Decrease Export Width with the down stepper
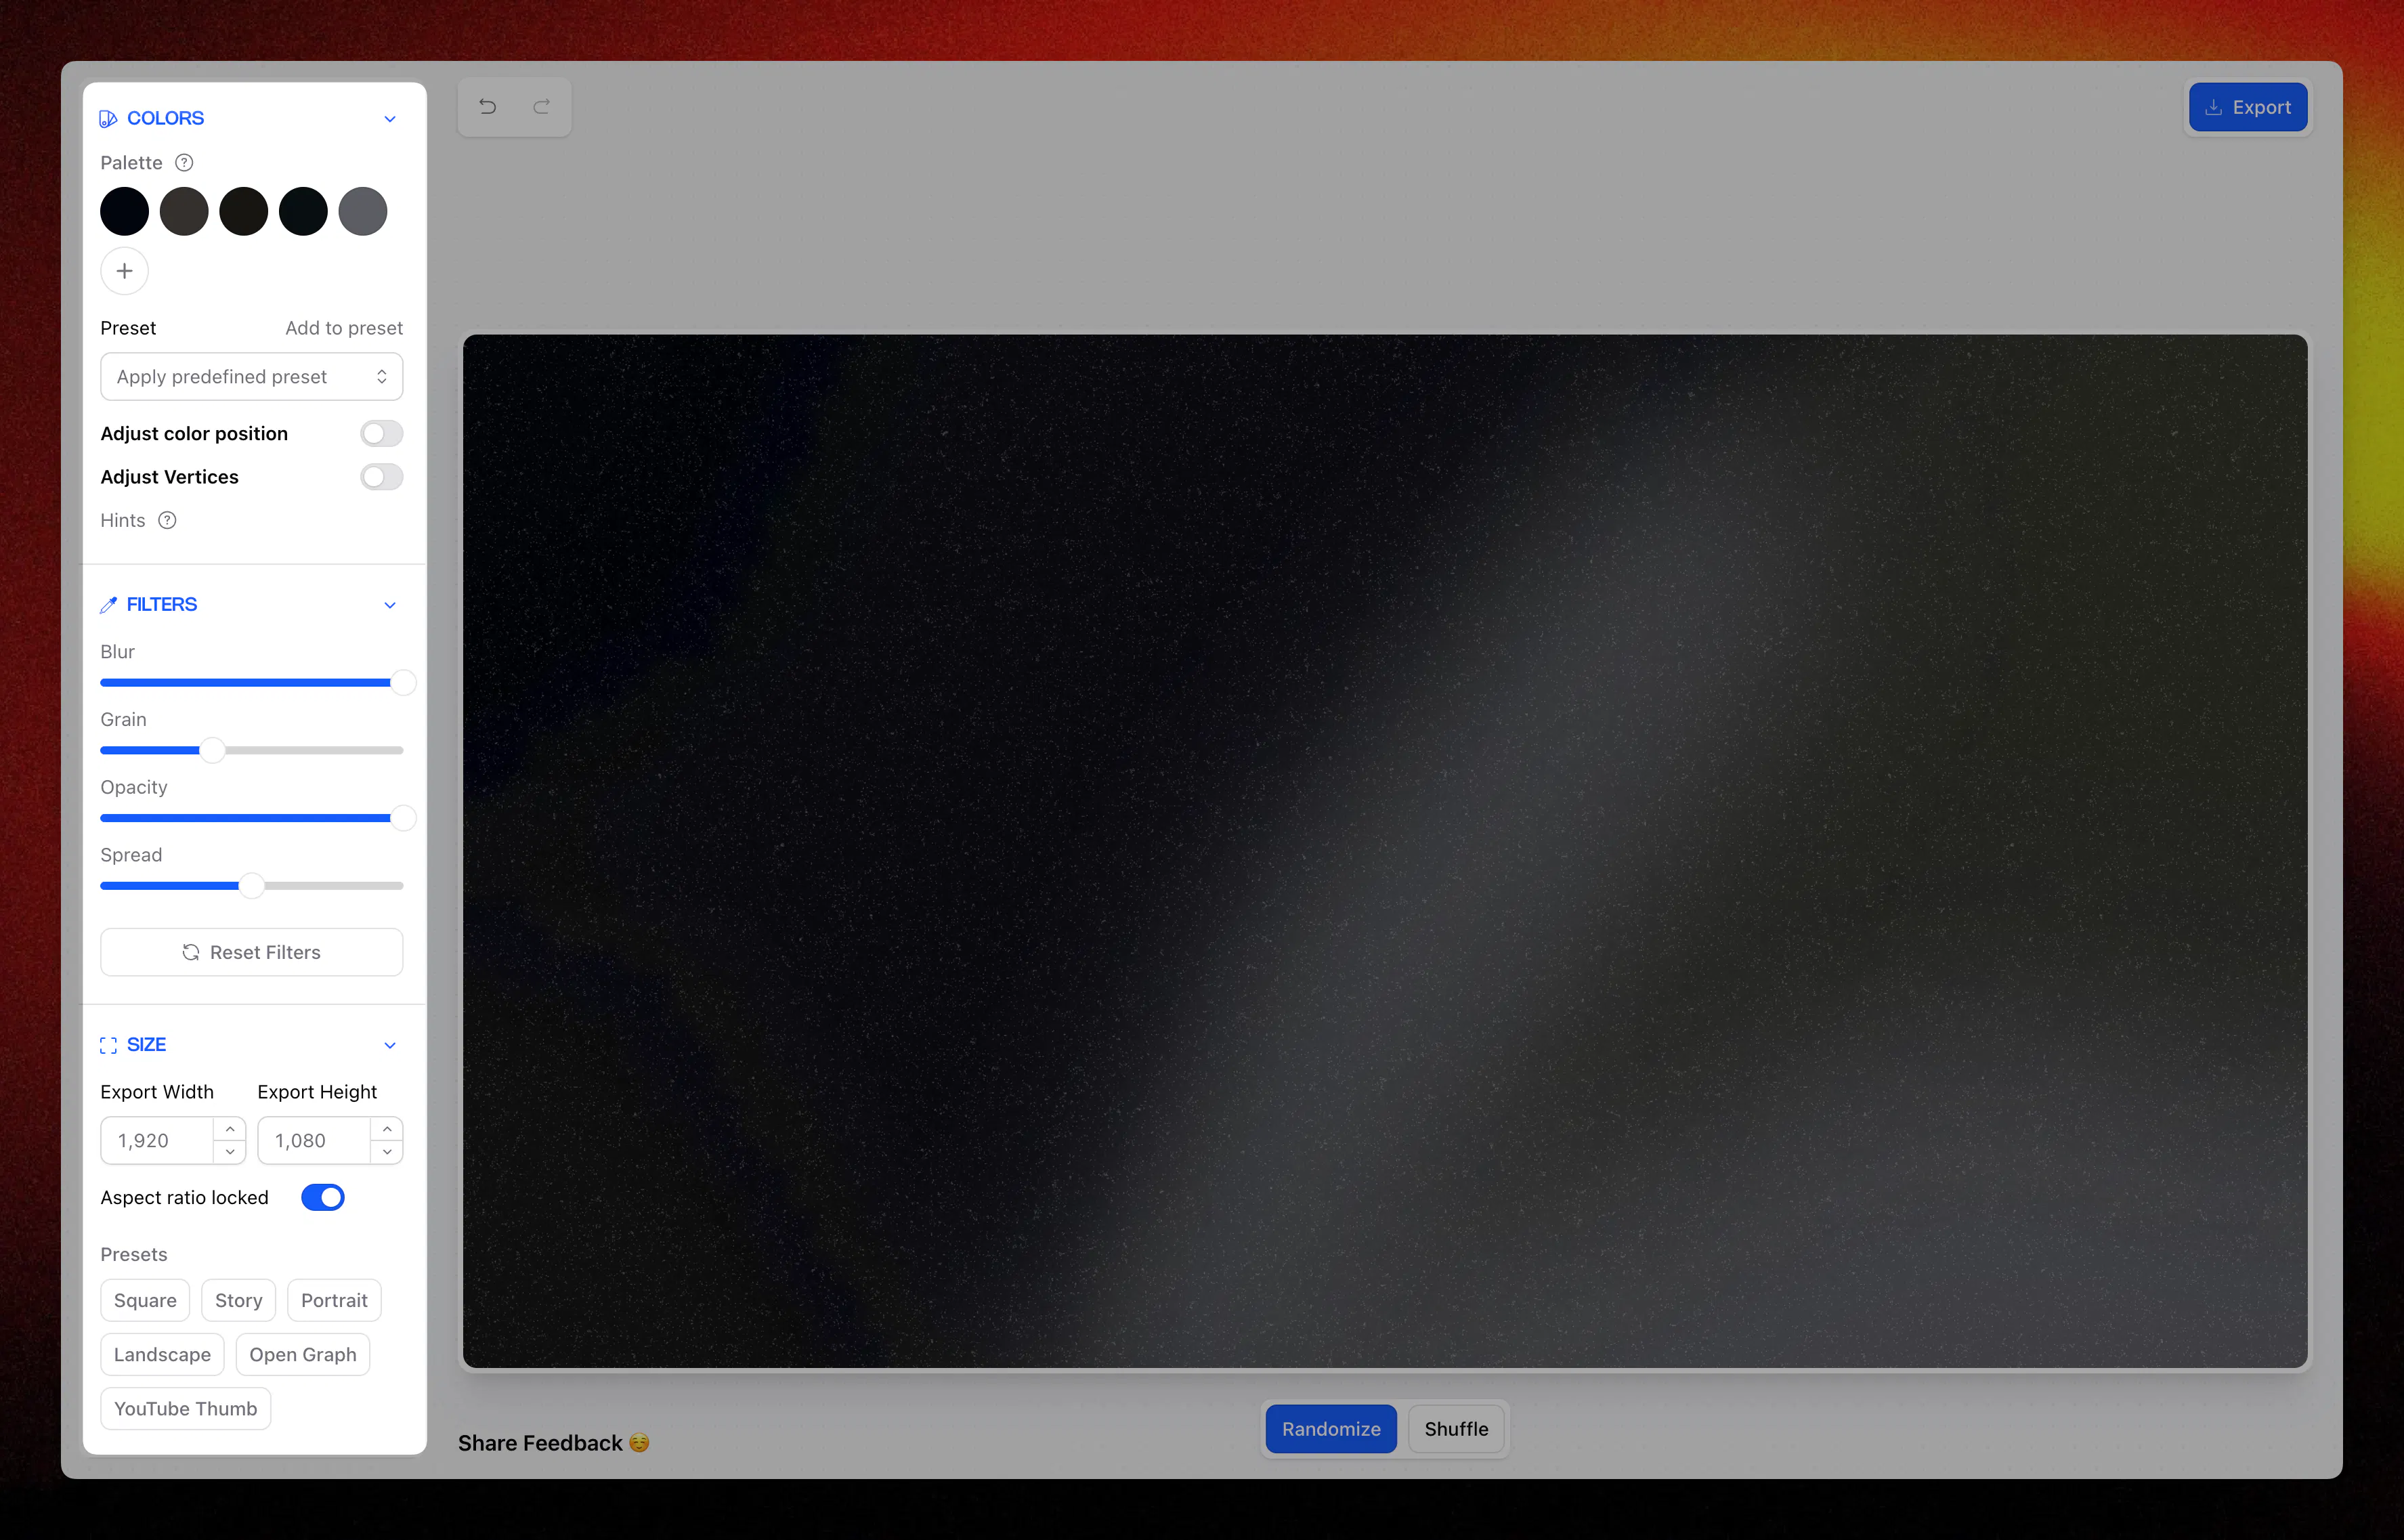The width and height of the screenshot is (2404, 1540). point(230,1152)
